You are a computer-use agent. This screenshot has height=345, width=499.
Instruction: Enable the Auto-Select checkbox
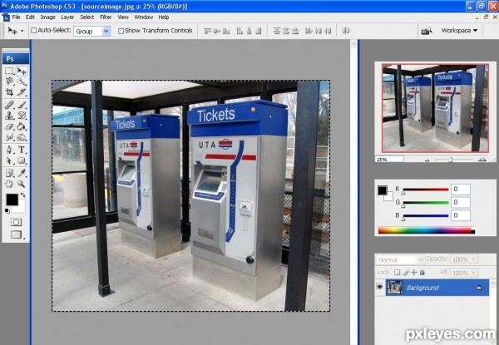point(33,31)
